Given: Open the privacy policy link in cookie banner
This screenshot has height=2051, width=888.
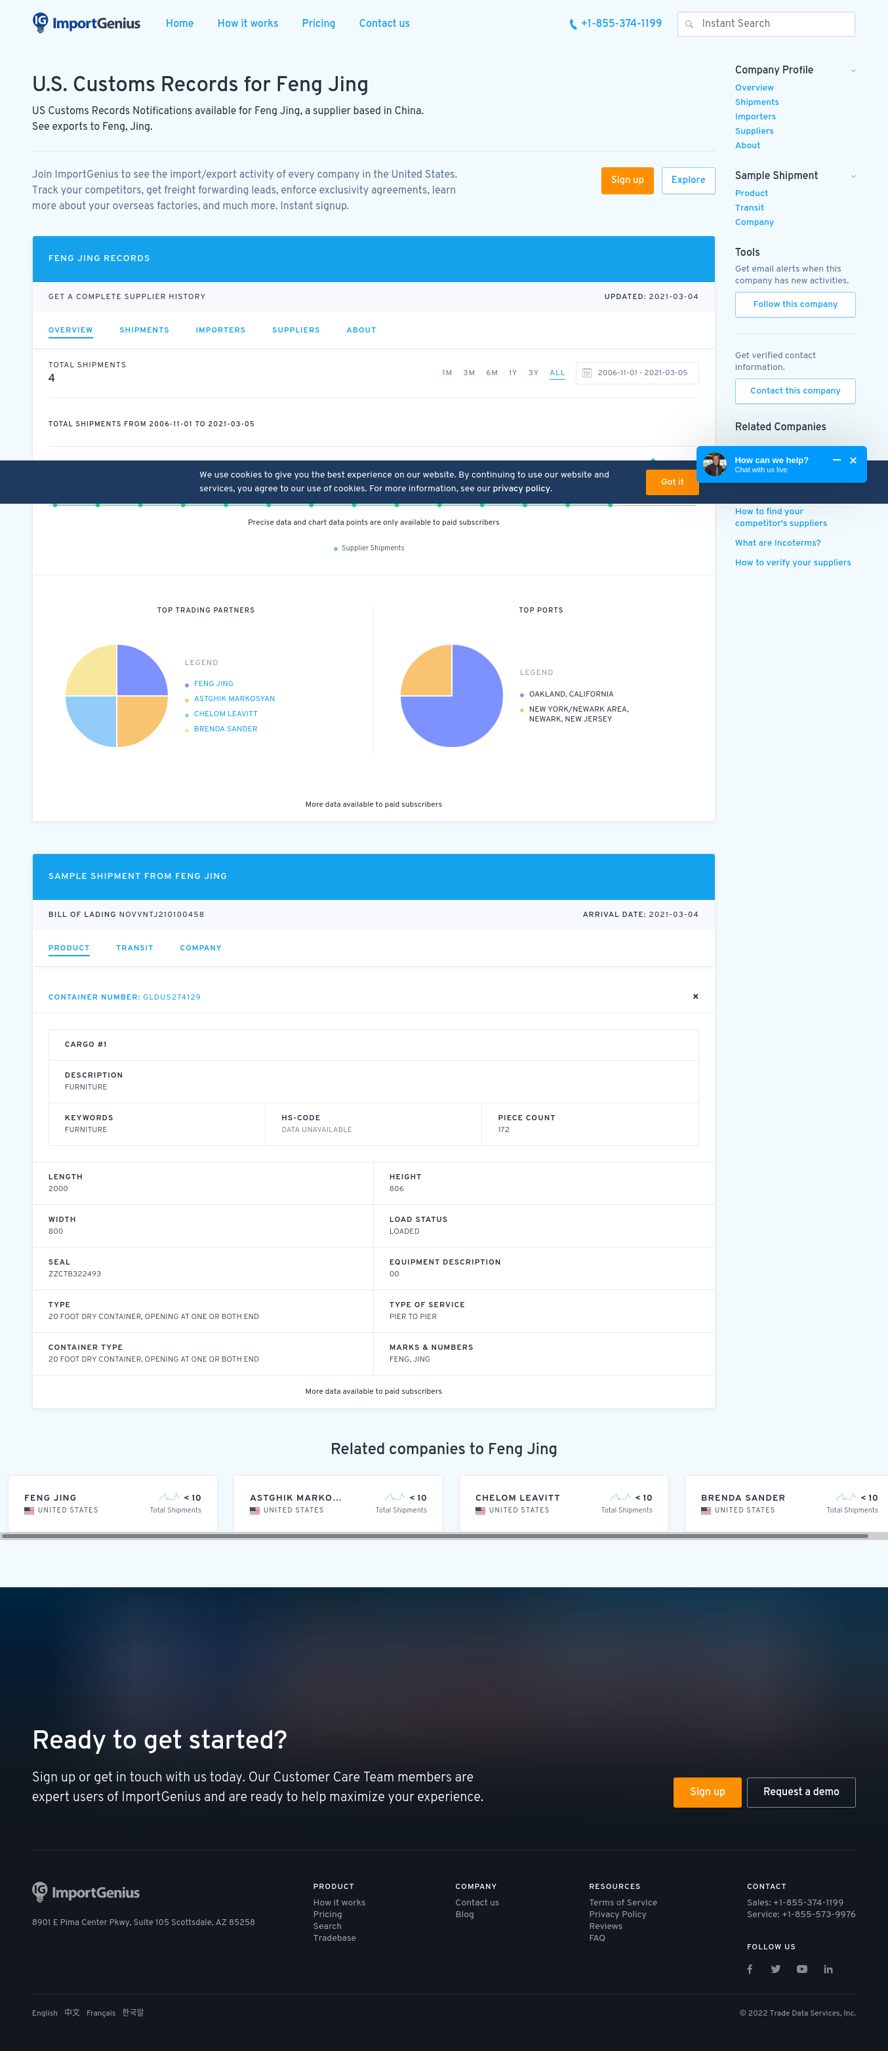Looking at the screenshot, I should 521,489.
